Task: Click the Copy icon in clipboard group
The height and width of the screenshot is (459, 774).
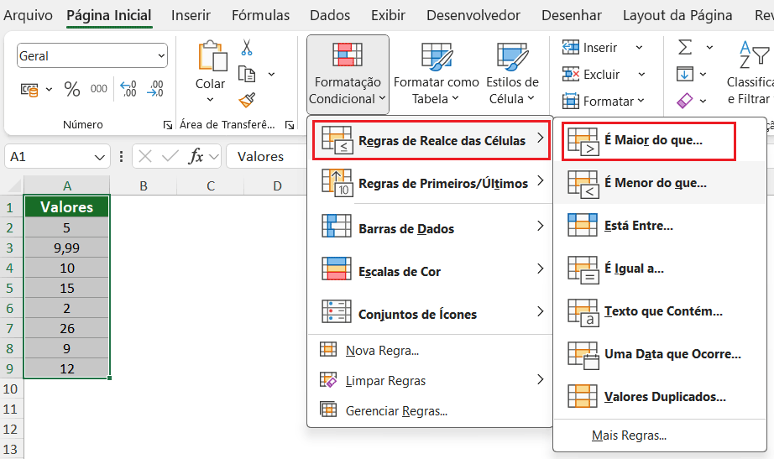Action: click(x=246, y=74)
